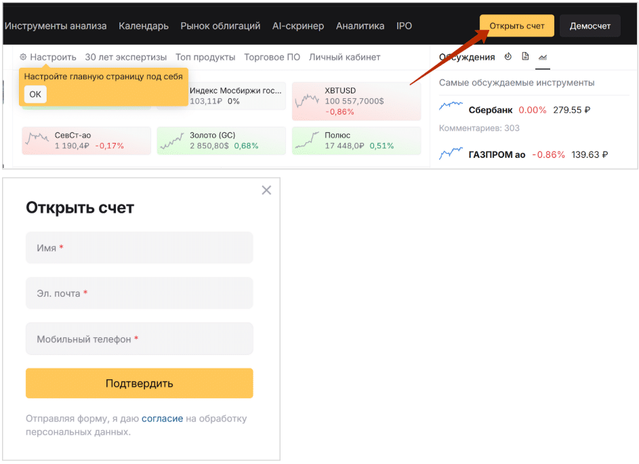
Task: Click the ГАЗПРОМ ао mini chart icon
Action: point(451,154)
